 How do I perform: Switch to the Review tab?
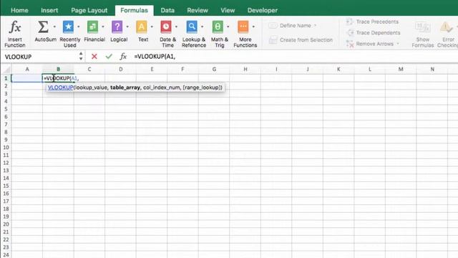pyautogui.click(x=198, y=10)
